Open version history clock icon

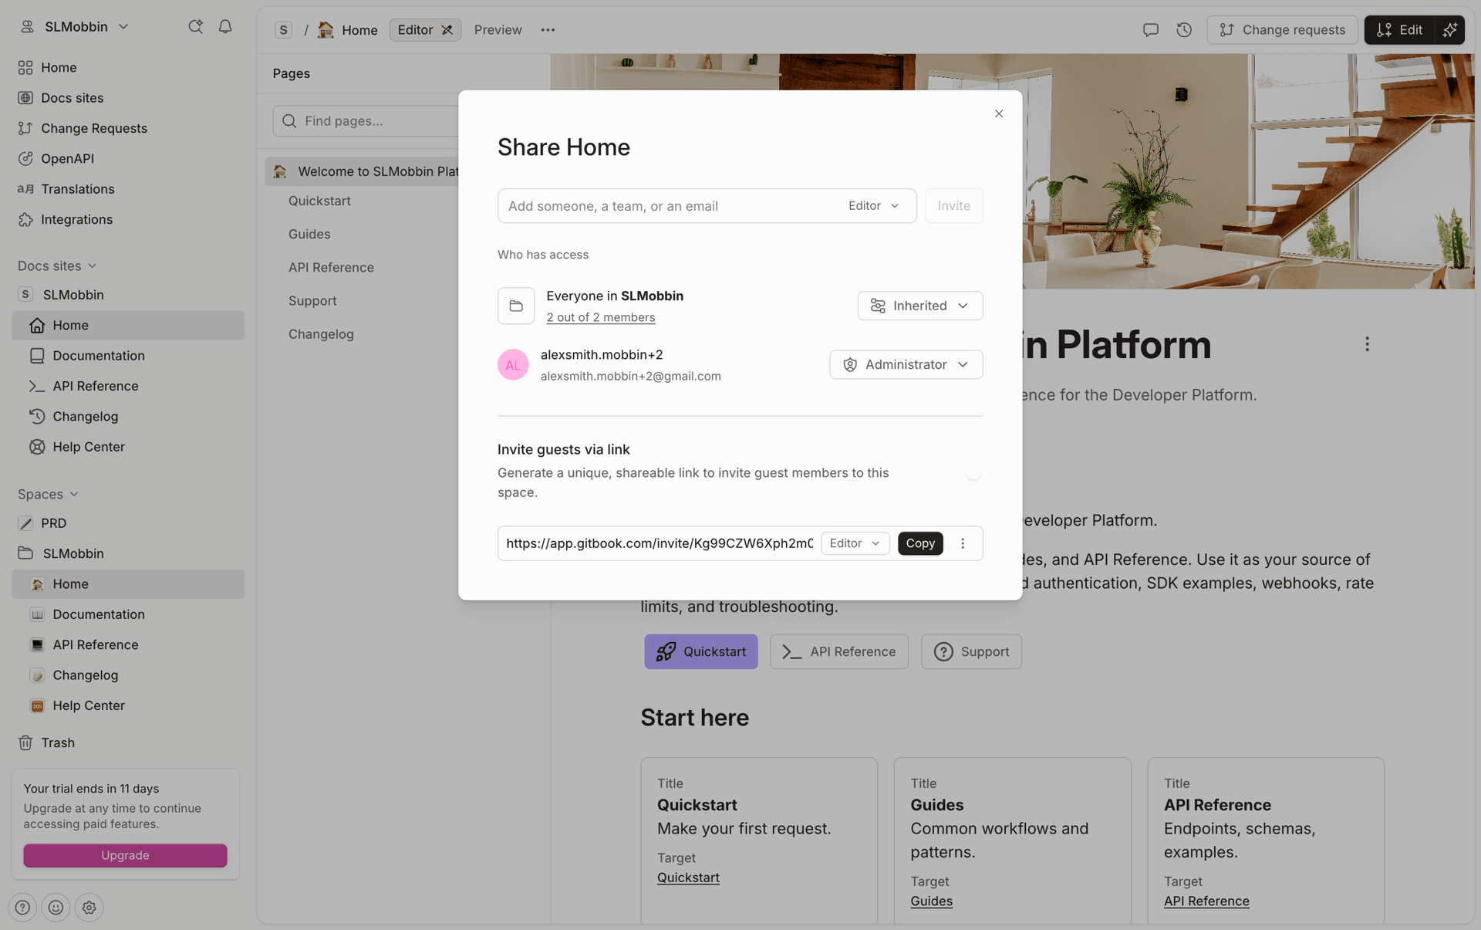[x=1184, y=30]
